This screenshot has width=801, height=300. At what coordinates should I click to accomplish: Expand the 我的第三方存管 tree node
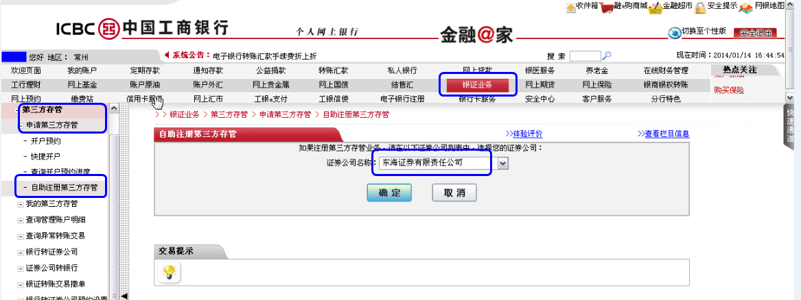coord(21,203)
